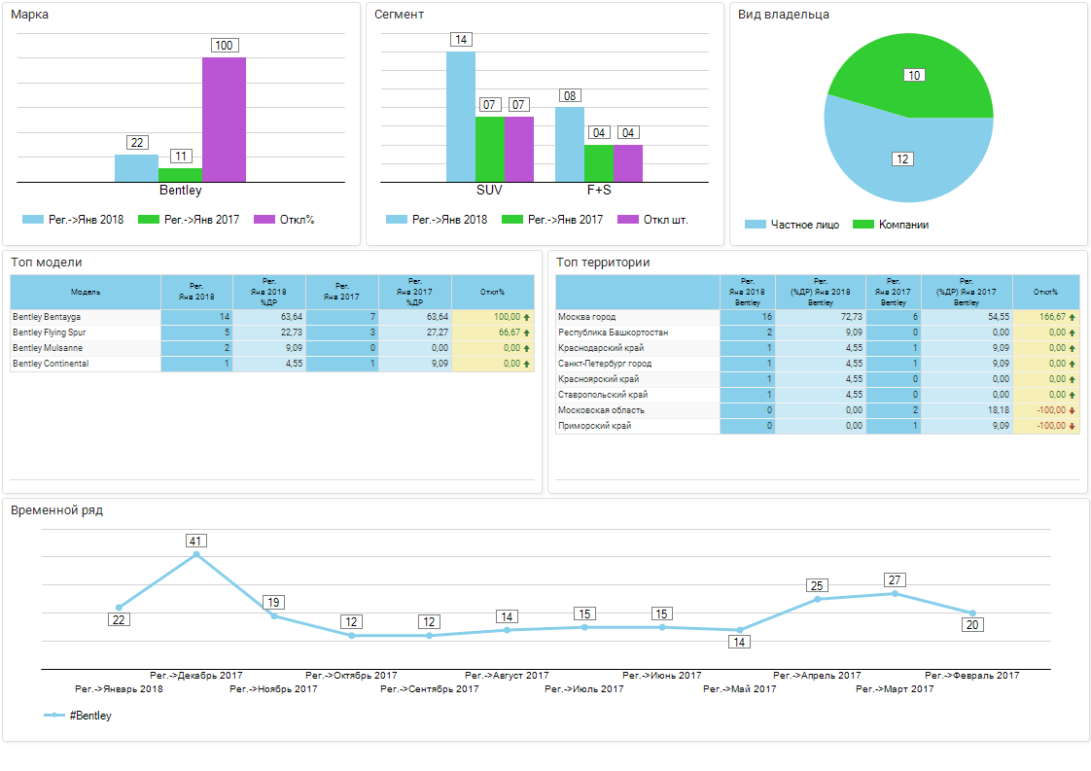Screen dimensions: 1091x771
Task: Select the Республика Башкортостан territory name
Action: click(x=613, y=333)
